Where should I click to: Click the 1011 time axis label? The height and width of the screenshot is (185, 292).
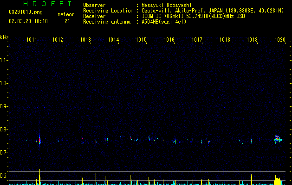coord(32,40)
